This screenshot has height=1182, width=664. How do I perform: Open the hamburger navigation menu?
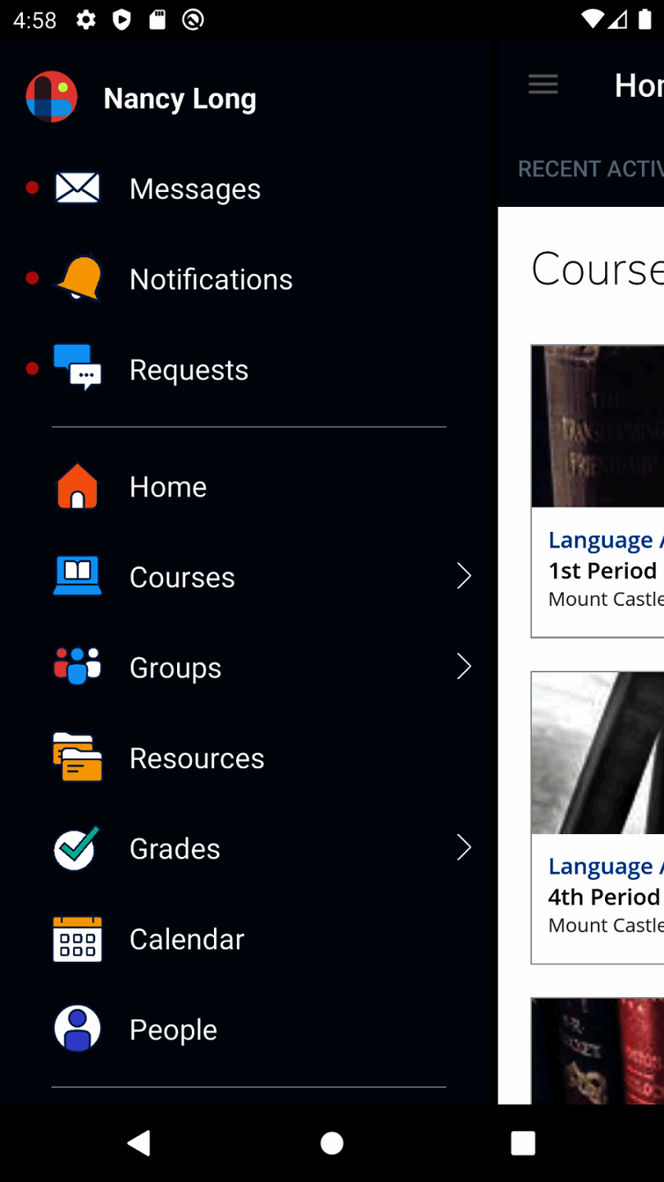click(543, 85)
